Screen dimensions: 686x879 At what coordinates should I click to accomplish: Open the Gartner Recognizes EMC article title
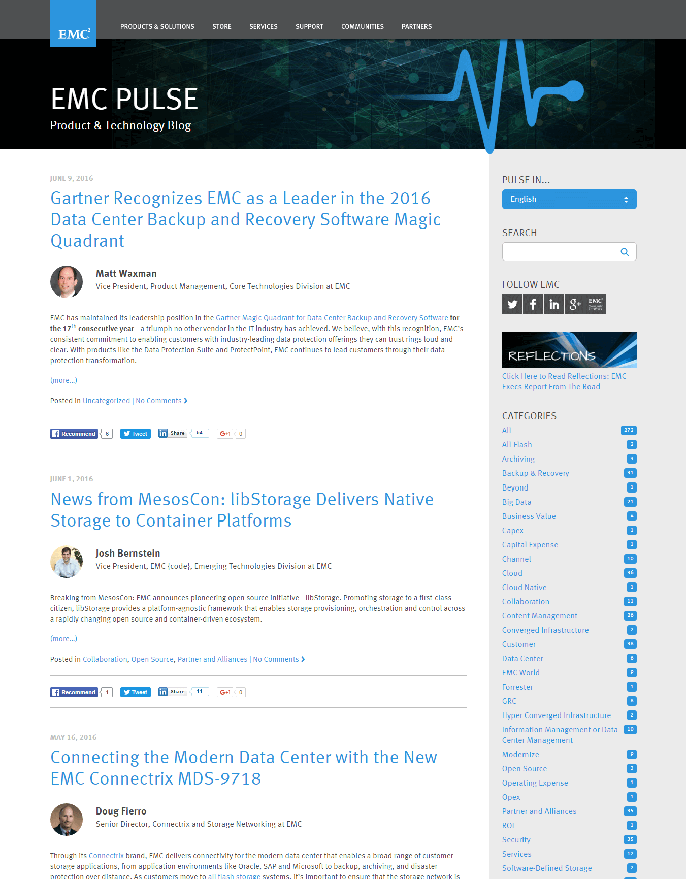pyautogui.click(x=246, y=219)
